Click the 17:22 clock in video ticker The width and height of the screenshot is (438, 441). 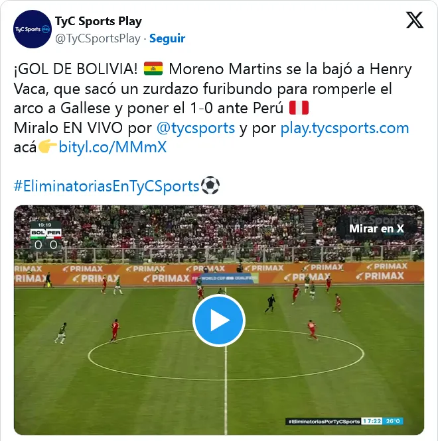pyautogui.click(x=372, y=421)
